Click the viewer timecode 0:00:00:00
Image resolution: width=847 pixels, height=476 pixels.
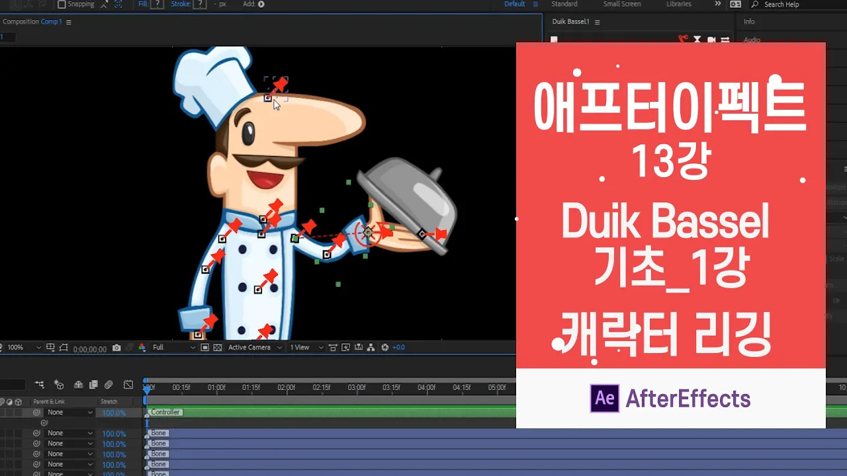89,348
